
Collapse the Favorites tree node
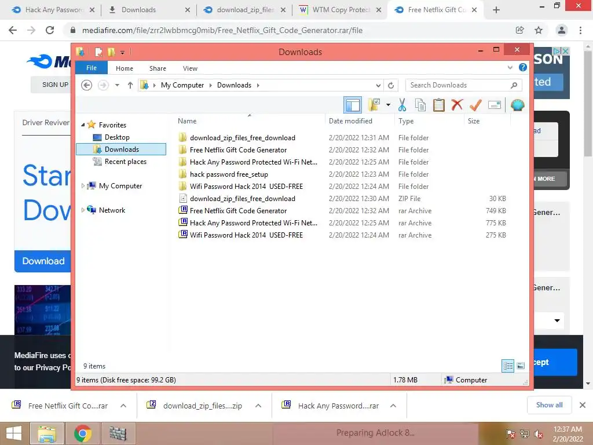(x=83, y=125)
